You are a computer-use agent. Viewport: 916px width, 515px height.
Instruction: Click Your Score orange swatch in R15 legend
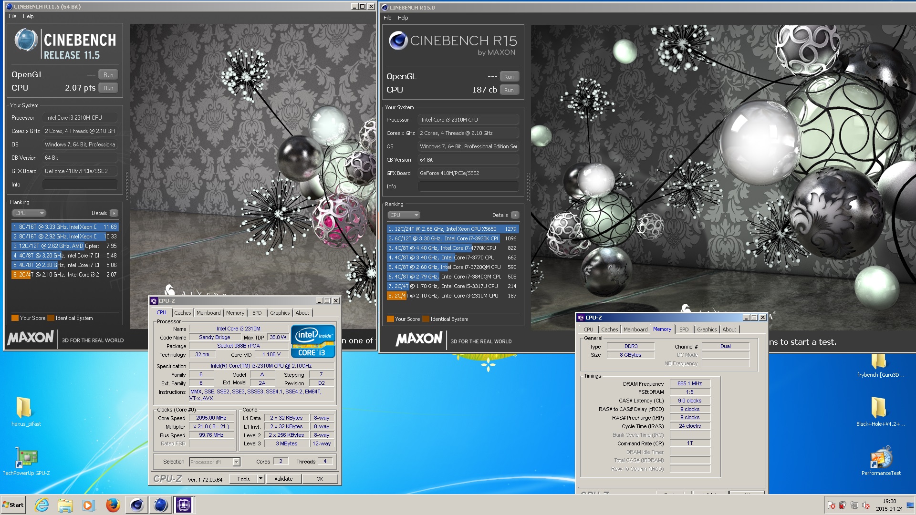tap(390, 319)
